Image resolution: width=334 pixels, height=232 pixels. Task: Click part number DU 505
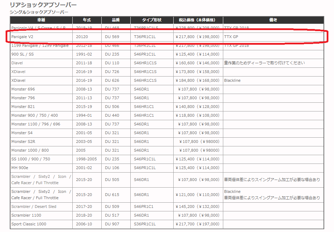tap(112, 180)
